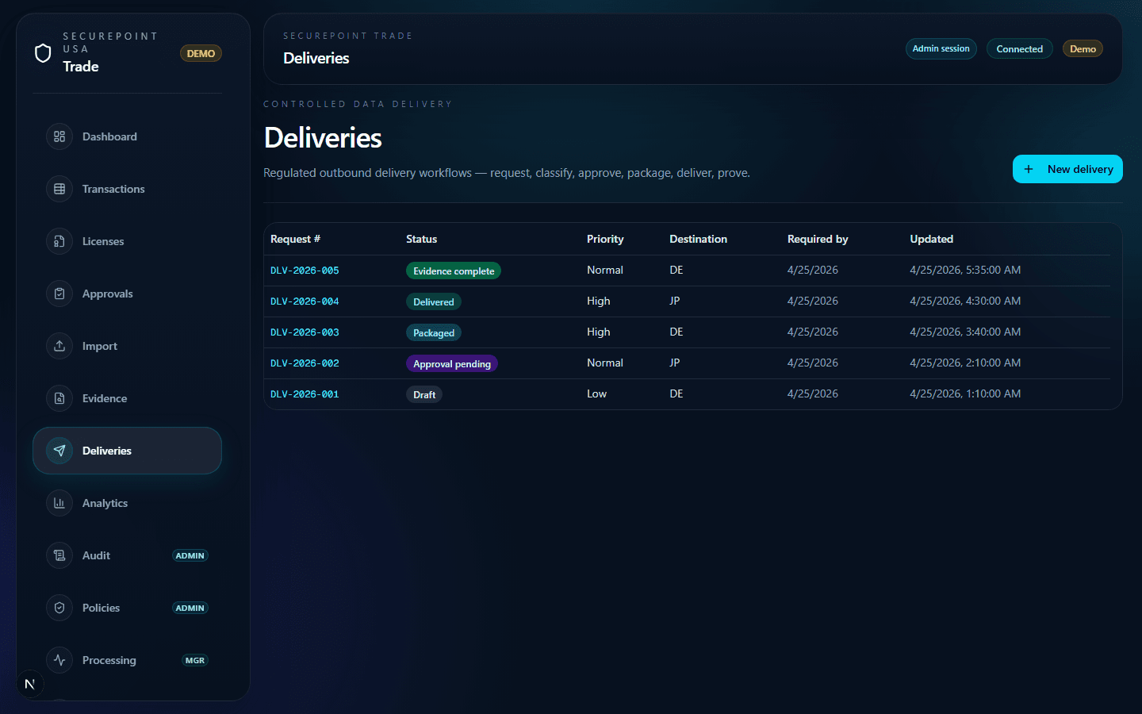Viewport: 1142px width, 714px height.
Task: Click the plus icon in New delivery
Action: click(1029, 169)
